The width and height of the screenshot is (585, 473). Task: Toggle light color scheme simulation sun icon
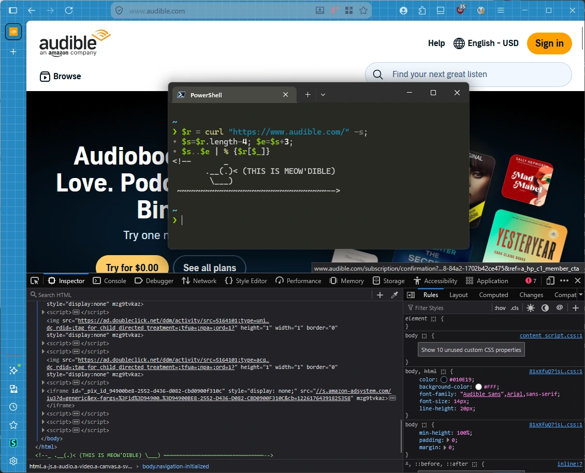(x=530, y=308)
